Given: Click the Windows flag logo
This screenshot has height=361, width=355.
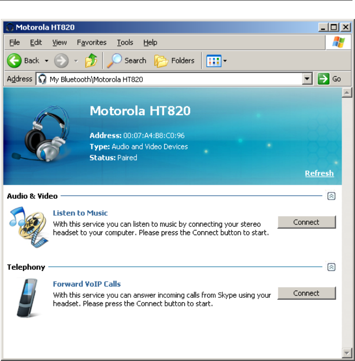Looking at the screenshot, I should [x=338, y=42].
